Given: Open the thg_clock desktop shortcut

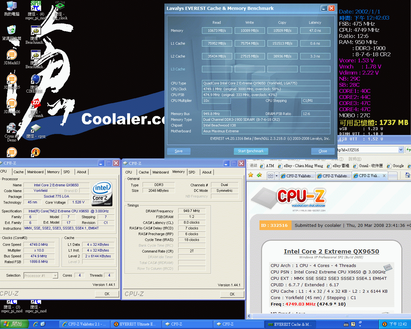Looking at the screenshot, I should pos(60,10).
